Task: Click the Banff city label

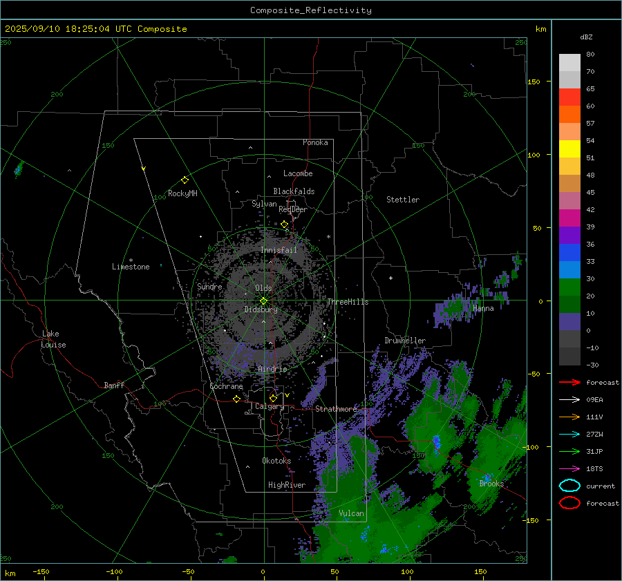Action: click(x=114, y=385)
